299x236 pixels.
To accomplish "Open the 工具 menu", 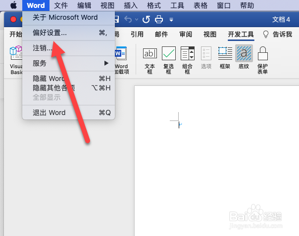I will (177, 5).
